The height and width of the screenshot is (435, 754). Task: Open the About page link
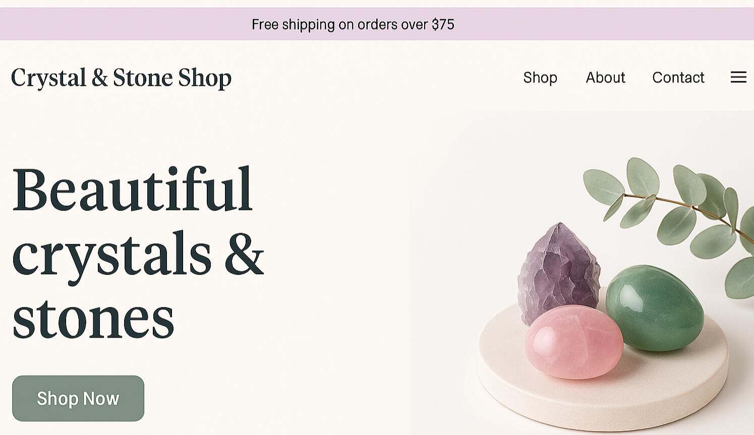(605, 77)
